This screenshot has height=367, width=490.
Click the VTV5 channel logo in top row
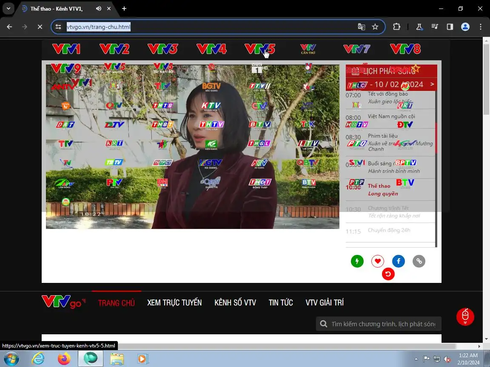tap(260, 49)
